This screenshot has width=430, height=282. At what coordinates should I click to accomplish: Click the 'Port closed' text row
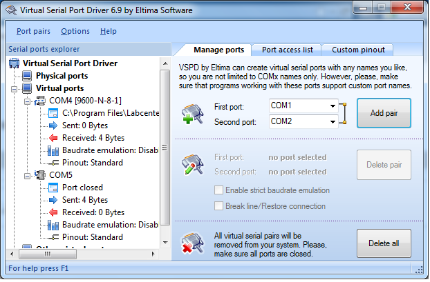[x=82, y=188]
